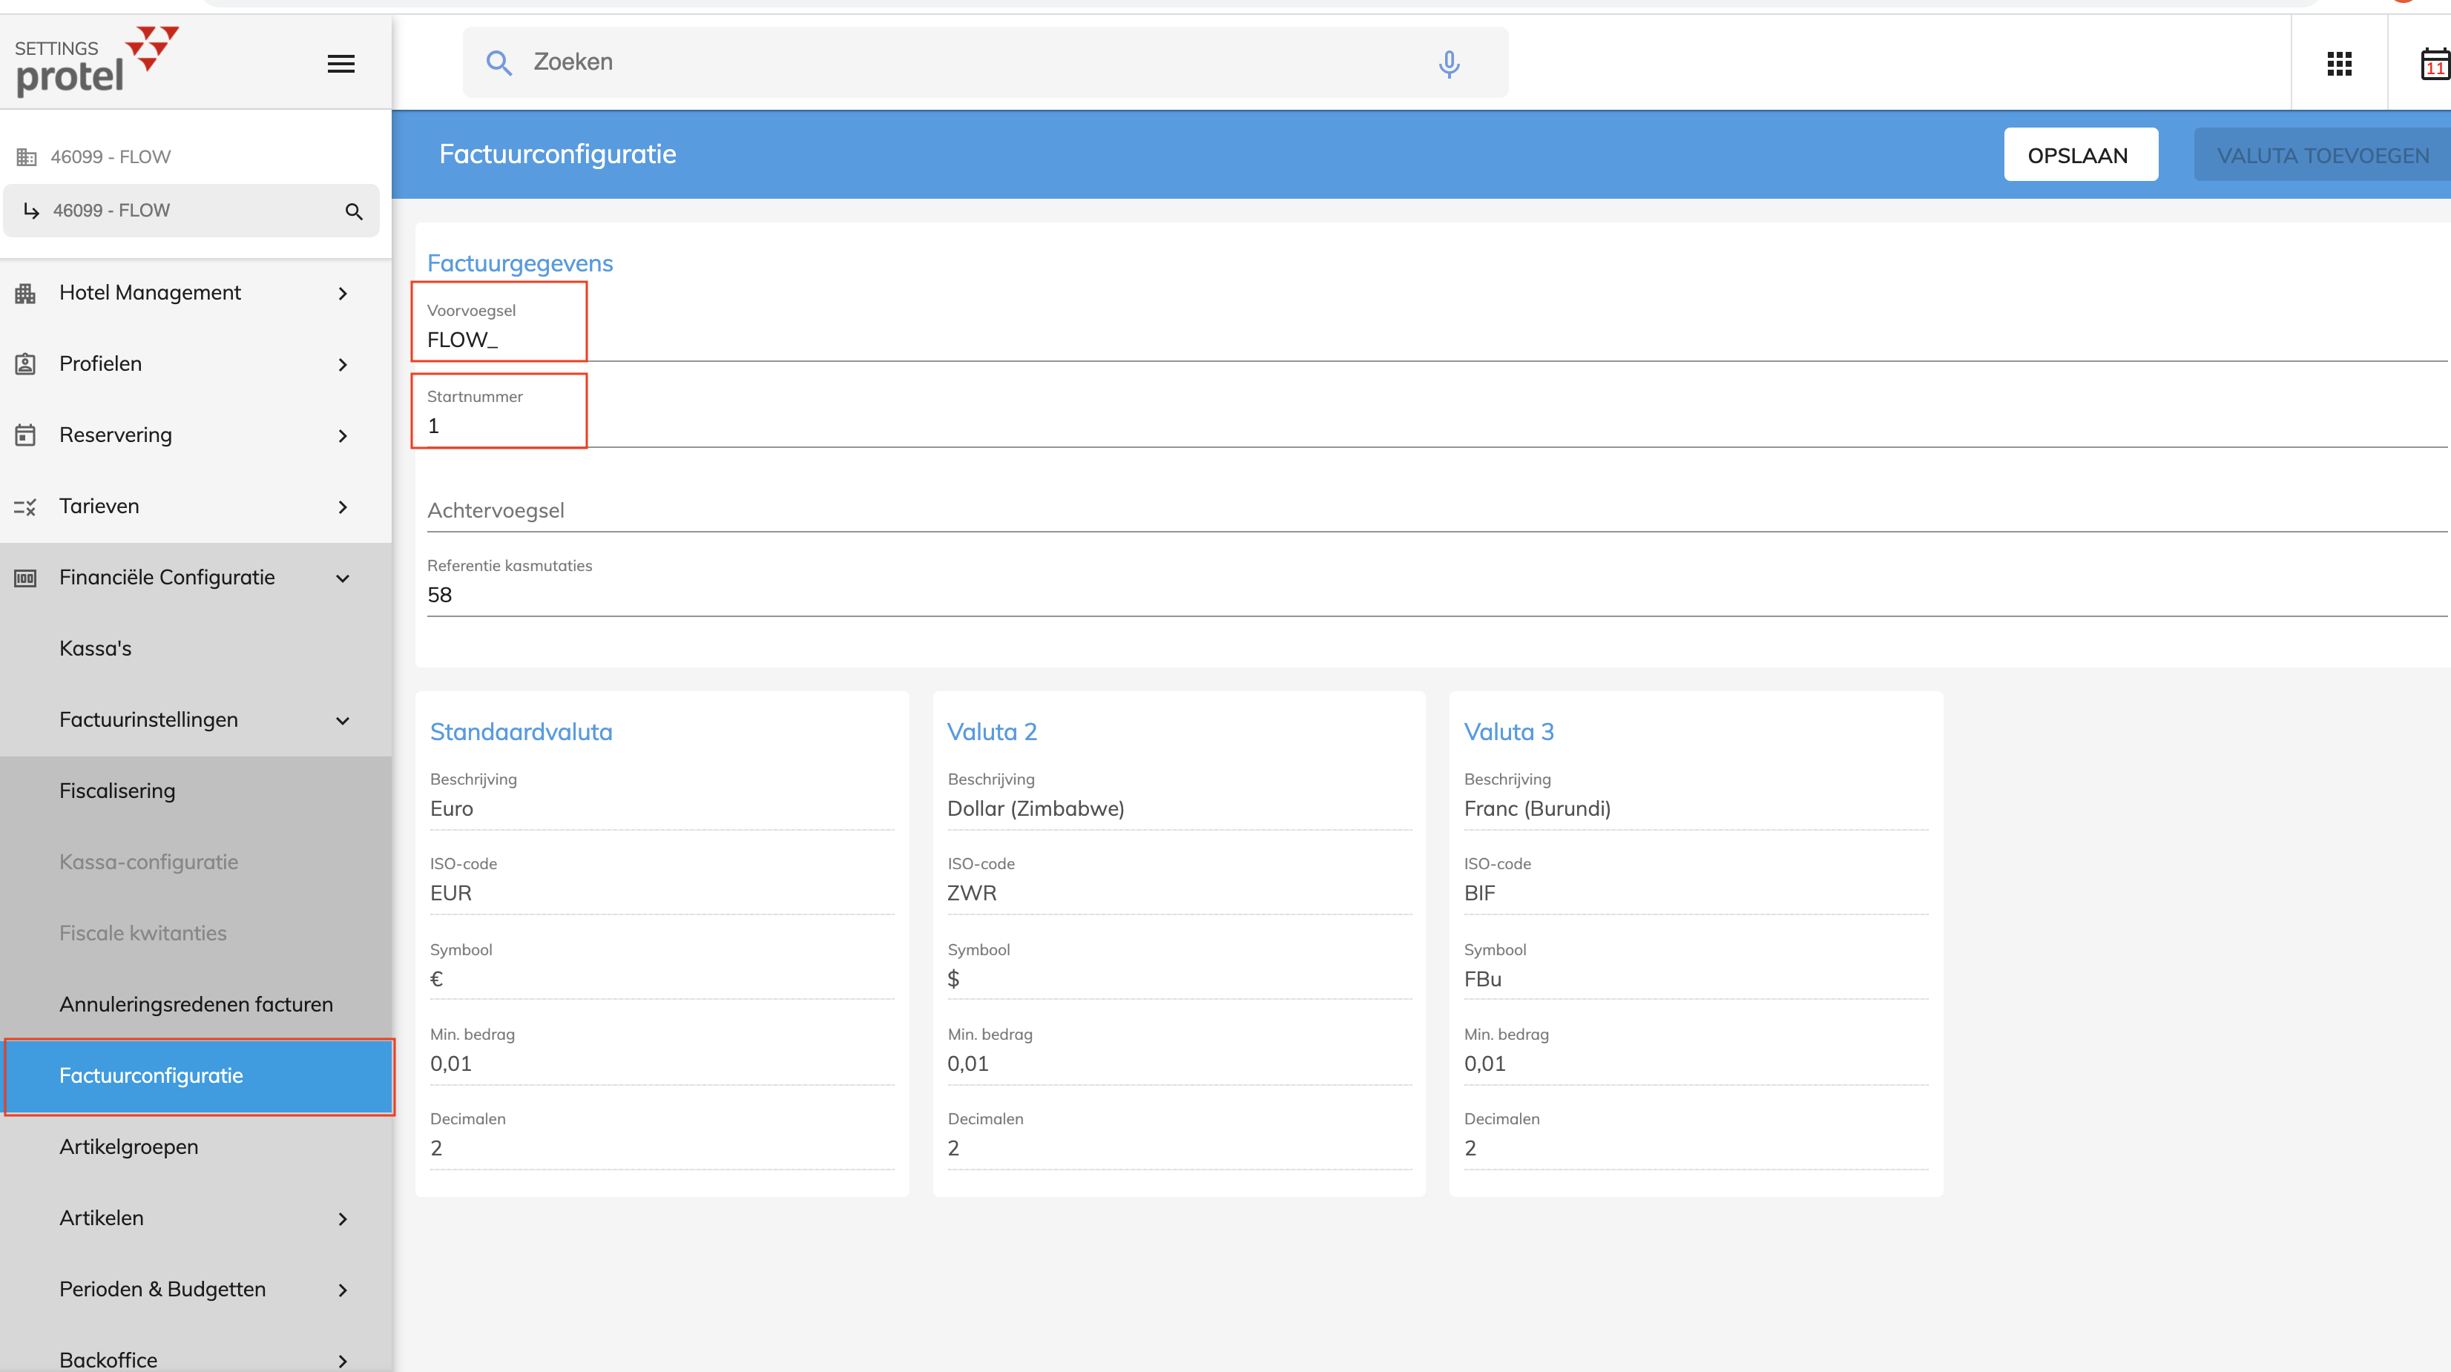Click the microphone voice search icon

(x=1448, y=64)
